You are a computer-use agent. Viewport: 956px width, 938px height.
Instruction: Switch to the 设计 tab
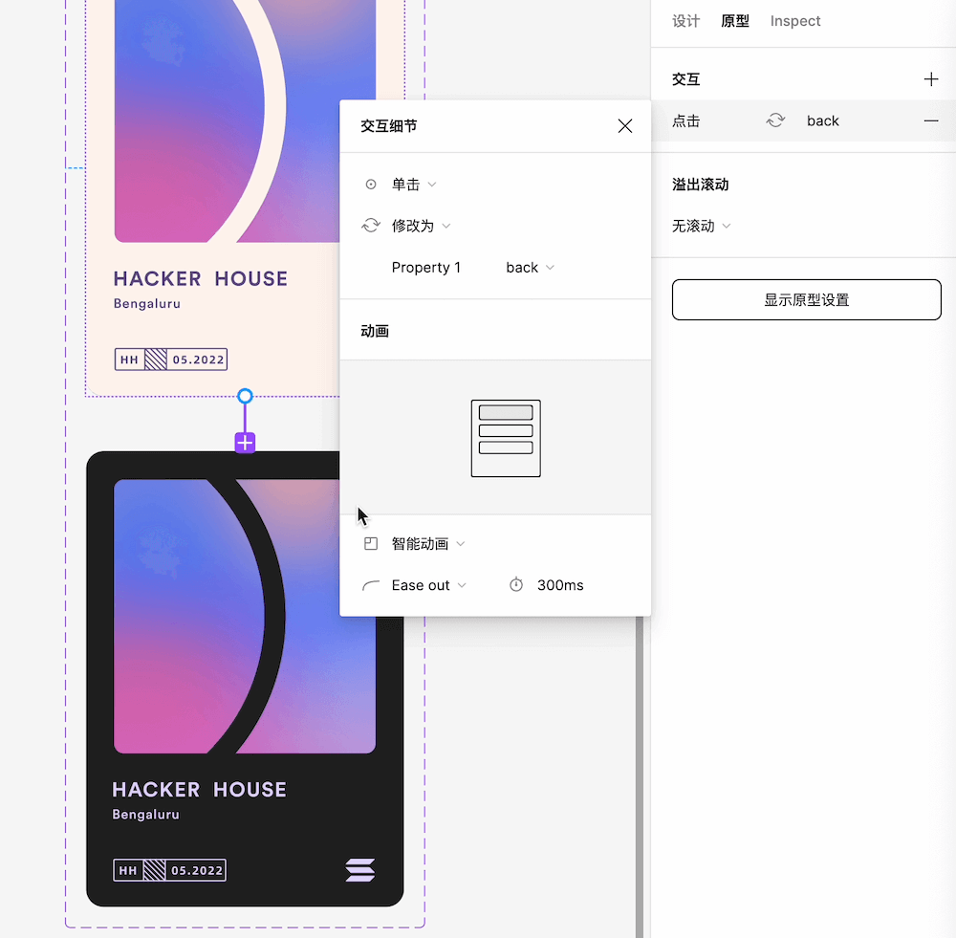coord(685,21)
